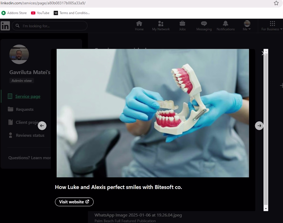Screen dimensions: 283x223
Task: Click the Questions? Learn more link
Action: 29,158
